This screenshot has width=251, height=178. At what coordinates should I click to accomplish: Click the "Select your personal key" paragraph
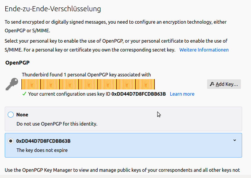click(116, 45)
